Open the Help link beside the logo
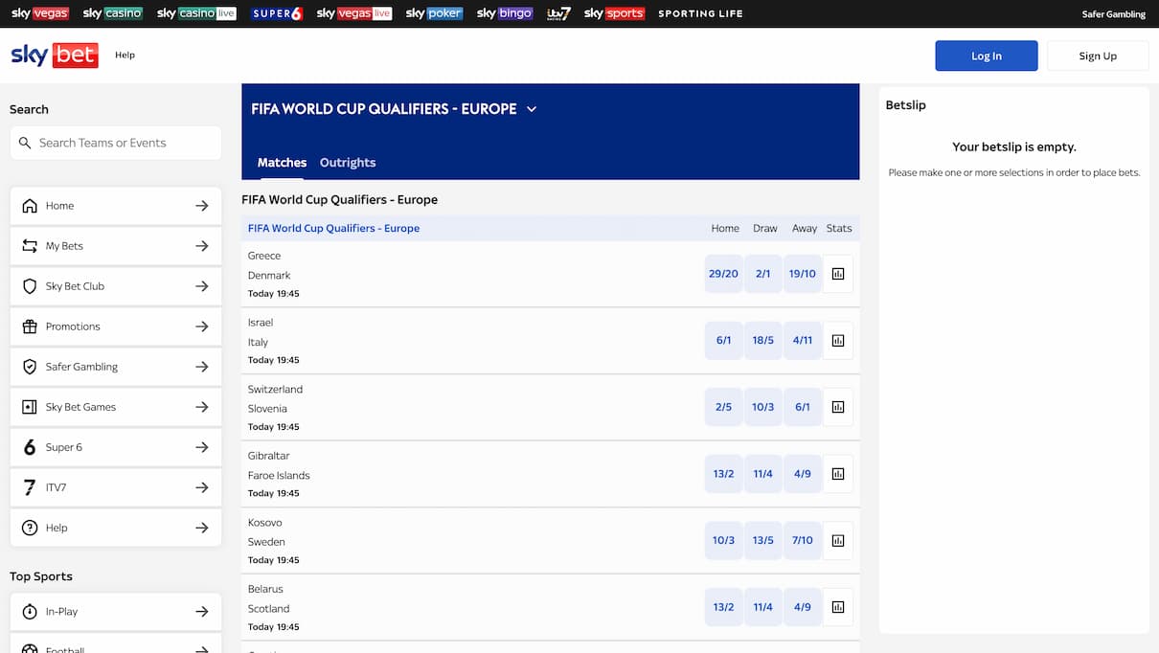 (x=125, y=55)
